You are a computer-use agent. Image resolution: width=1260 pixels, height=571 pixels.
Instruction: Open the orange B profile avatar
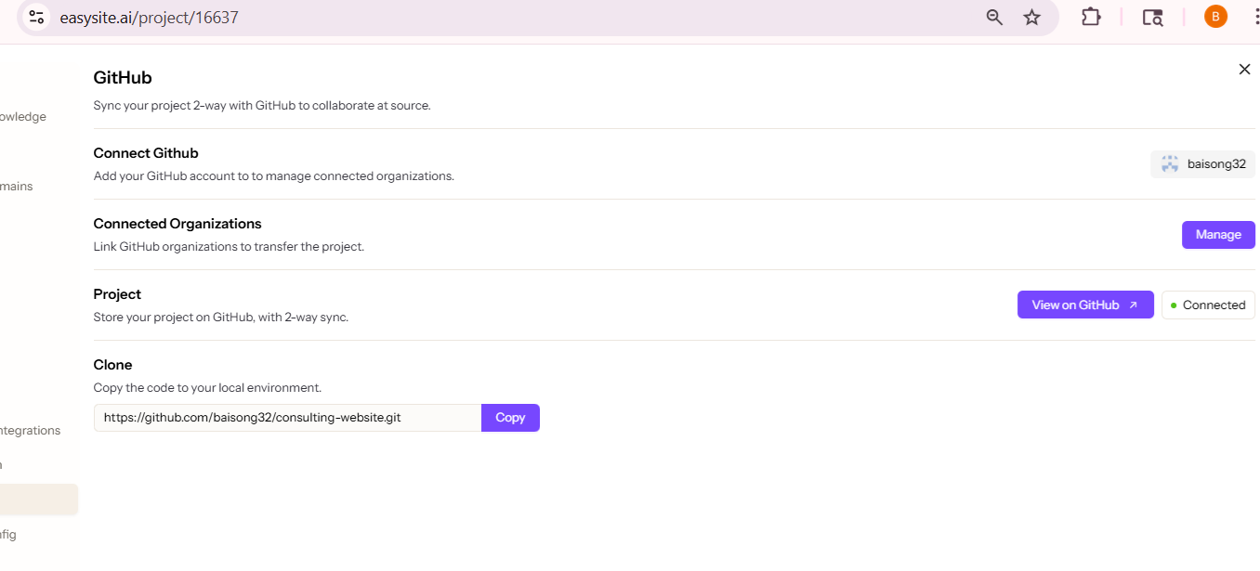point(1215,17)
